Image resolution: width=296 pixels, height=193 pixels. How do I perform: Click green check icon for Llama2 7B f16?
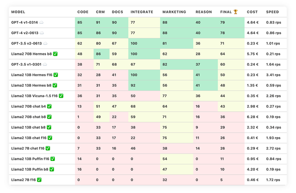(39, 180)
